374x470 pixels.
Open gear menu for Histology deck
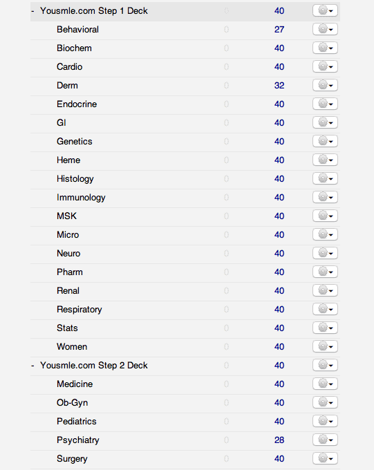click(325, 178)
